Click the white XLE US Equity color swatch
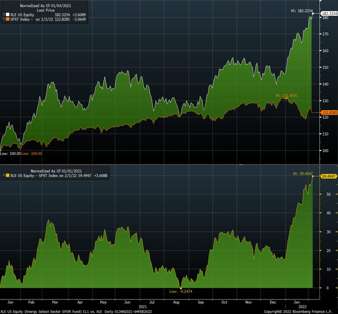 coord(8,15)
